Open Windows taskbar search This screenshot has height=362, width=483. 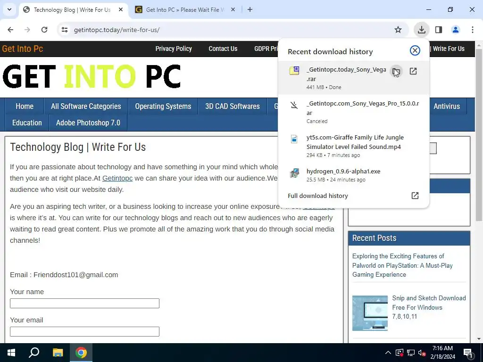34,353
